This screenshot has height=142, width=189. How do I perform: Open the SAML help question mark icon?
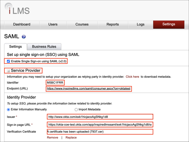[24, 37]
